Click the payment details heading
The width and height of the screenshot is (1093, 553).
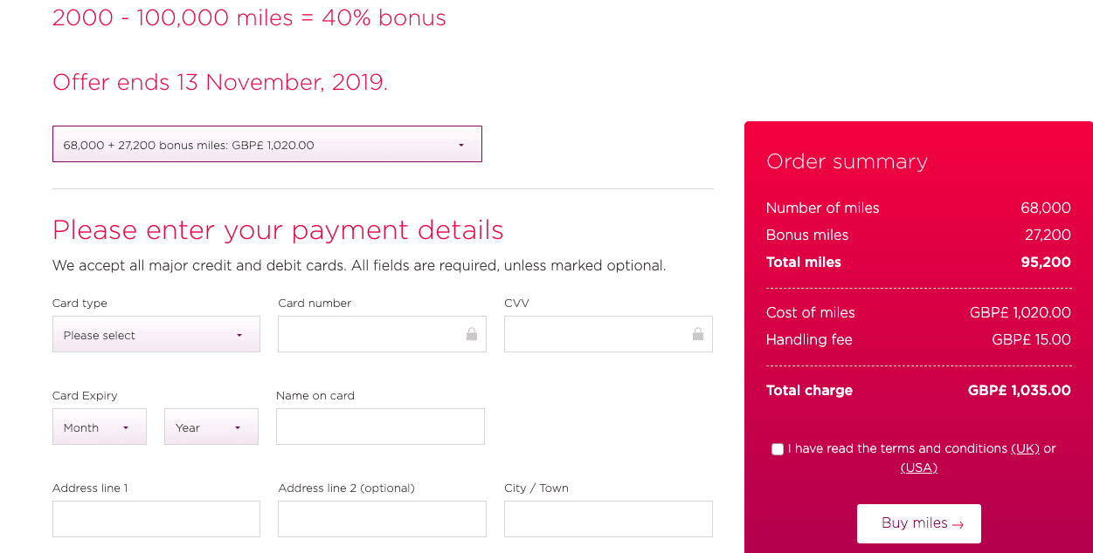[x=278, y=230]
